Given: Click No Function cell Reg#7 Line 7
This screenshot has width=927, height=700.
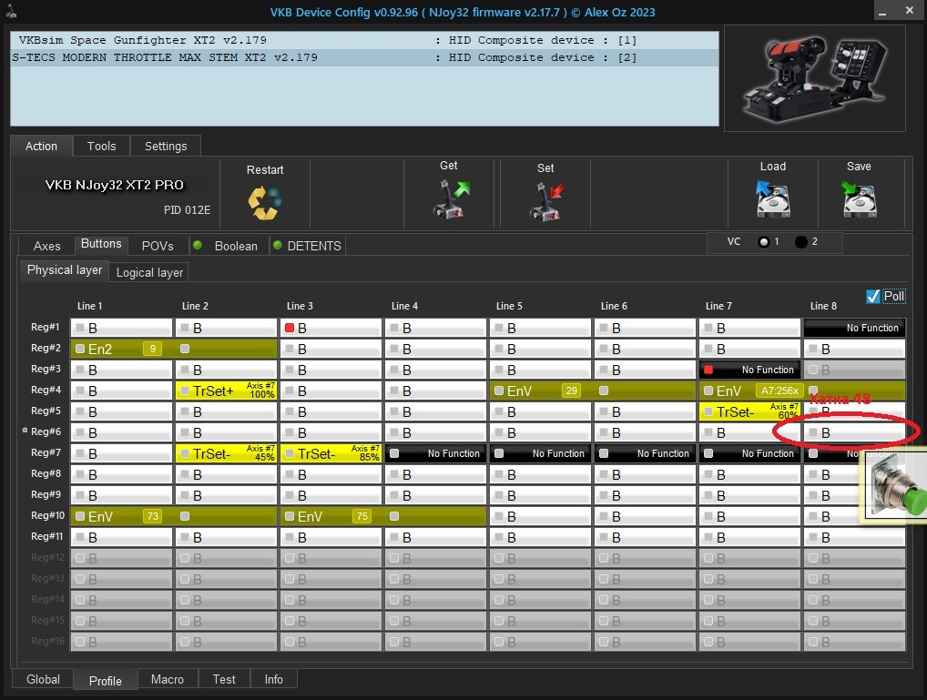Looking at the screenshot, I should tap(749, 453).
